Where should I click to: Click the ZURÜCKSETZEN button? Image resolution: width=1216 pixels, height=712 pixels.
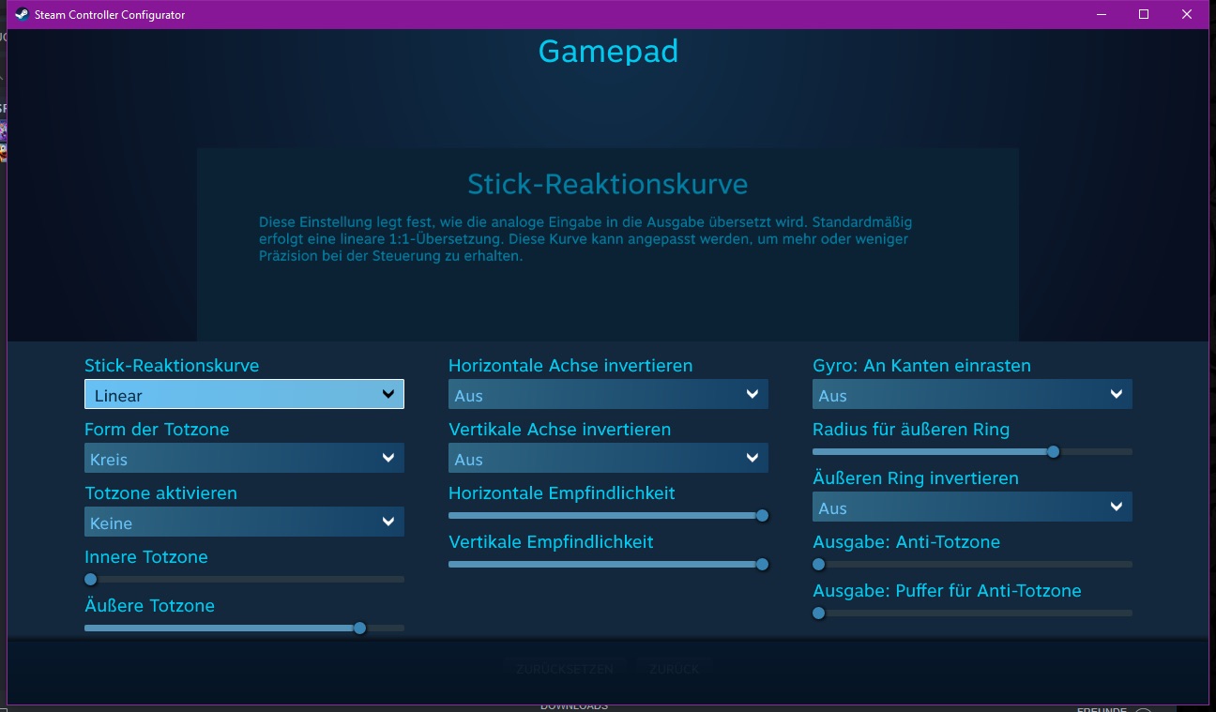coord(565,669)
